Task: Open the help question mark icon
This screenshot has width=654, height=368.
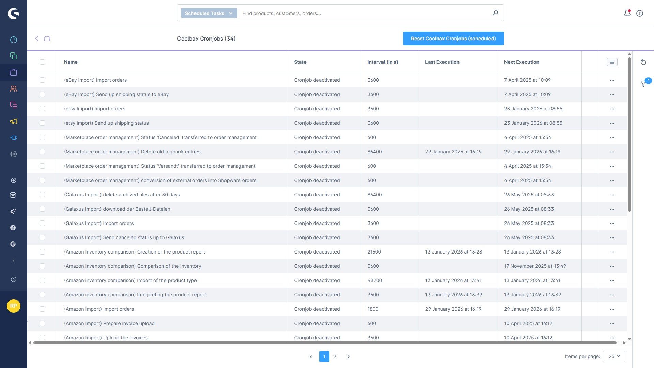Action: point(640,13)
